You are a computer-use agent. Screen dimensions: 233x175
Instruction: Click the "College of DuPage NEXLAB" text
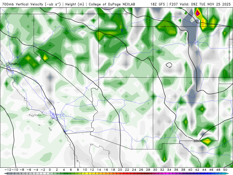click(112, 4)
